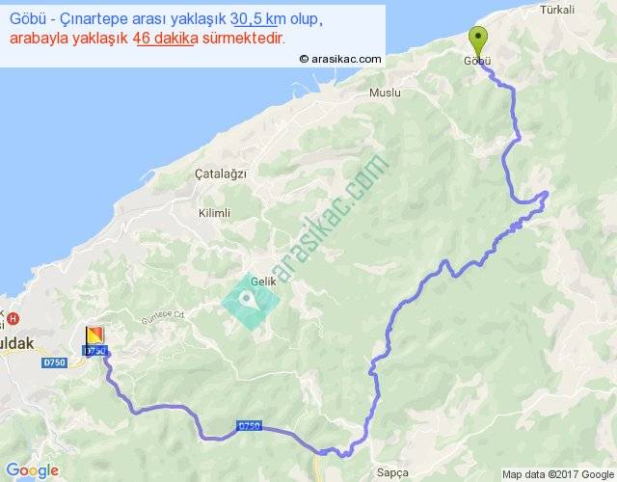The height and width of the screenshot is (482, 617).
Task: Click the Gelik place label
Action: pyautogui.click(x=263, y=281)
